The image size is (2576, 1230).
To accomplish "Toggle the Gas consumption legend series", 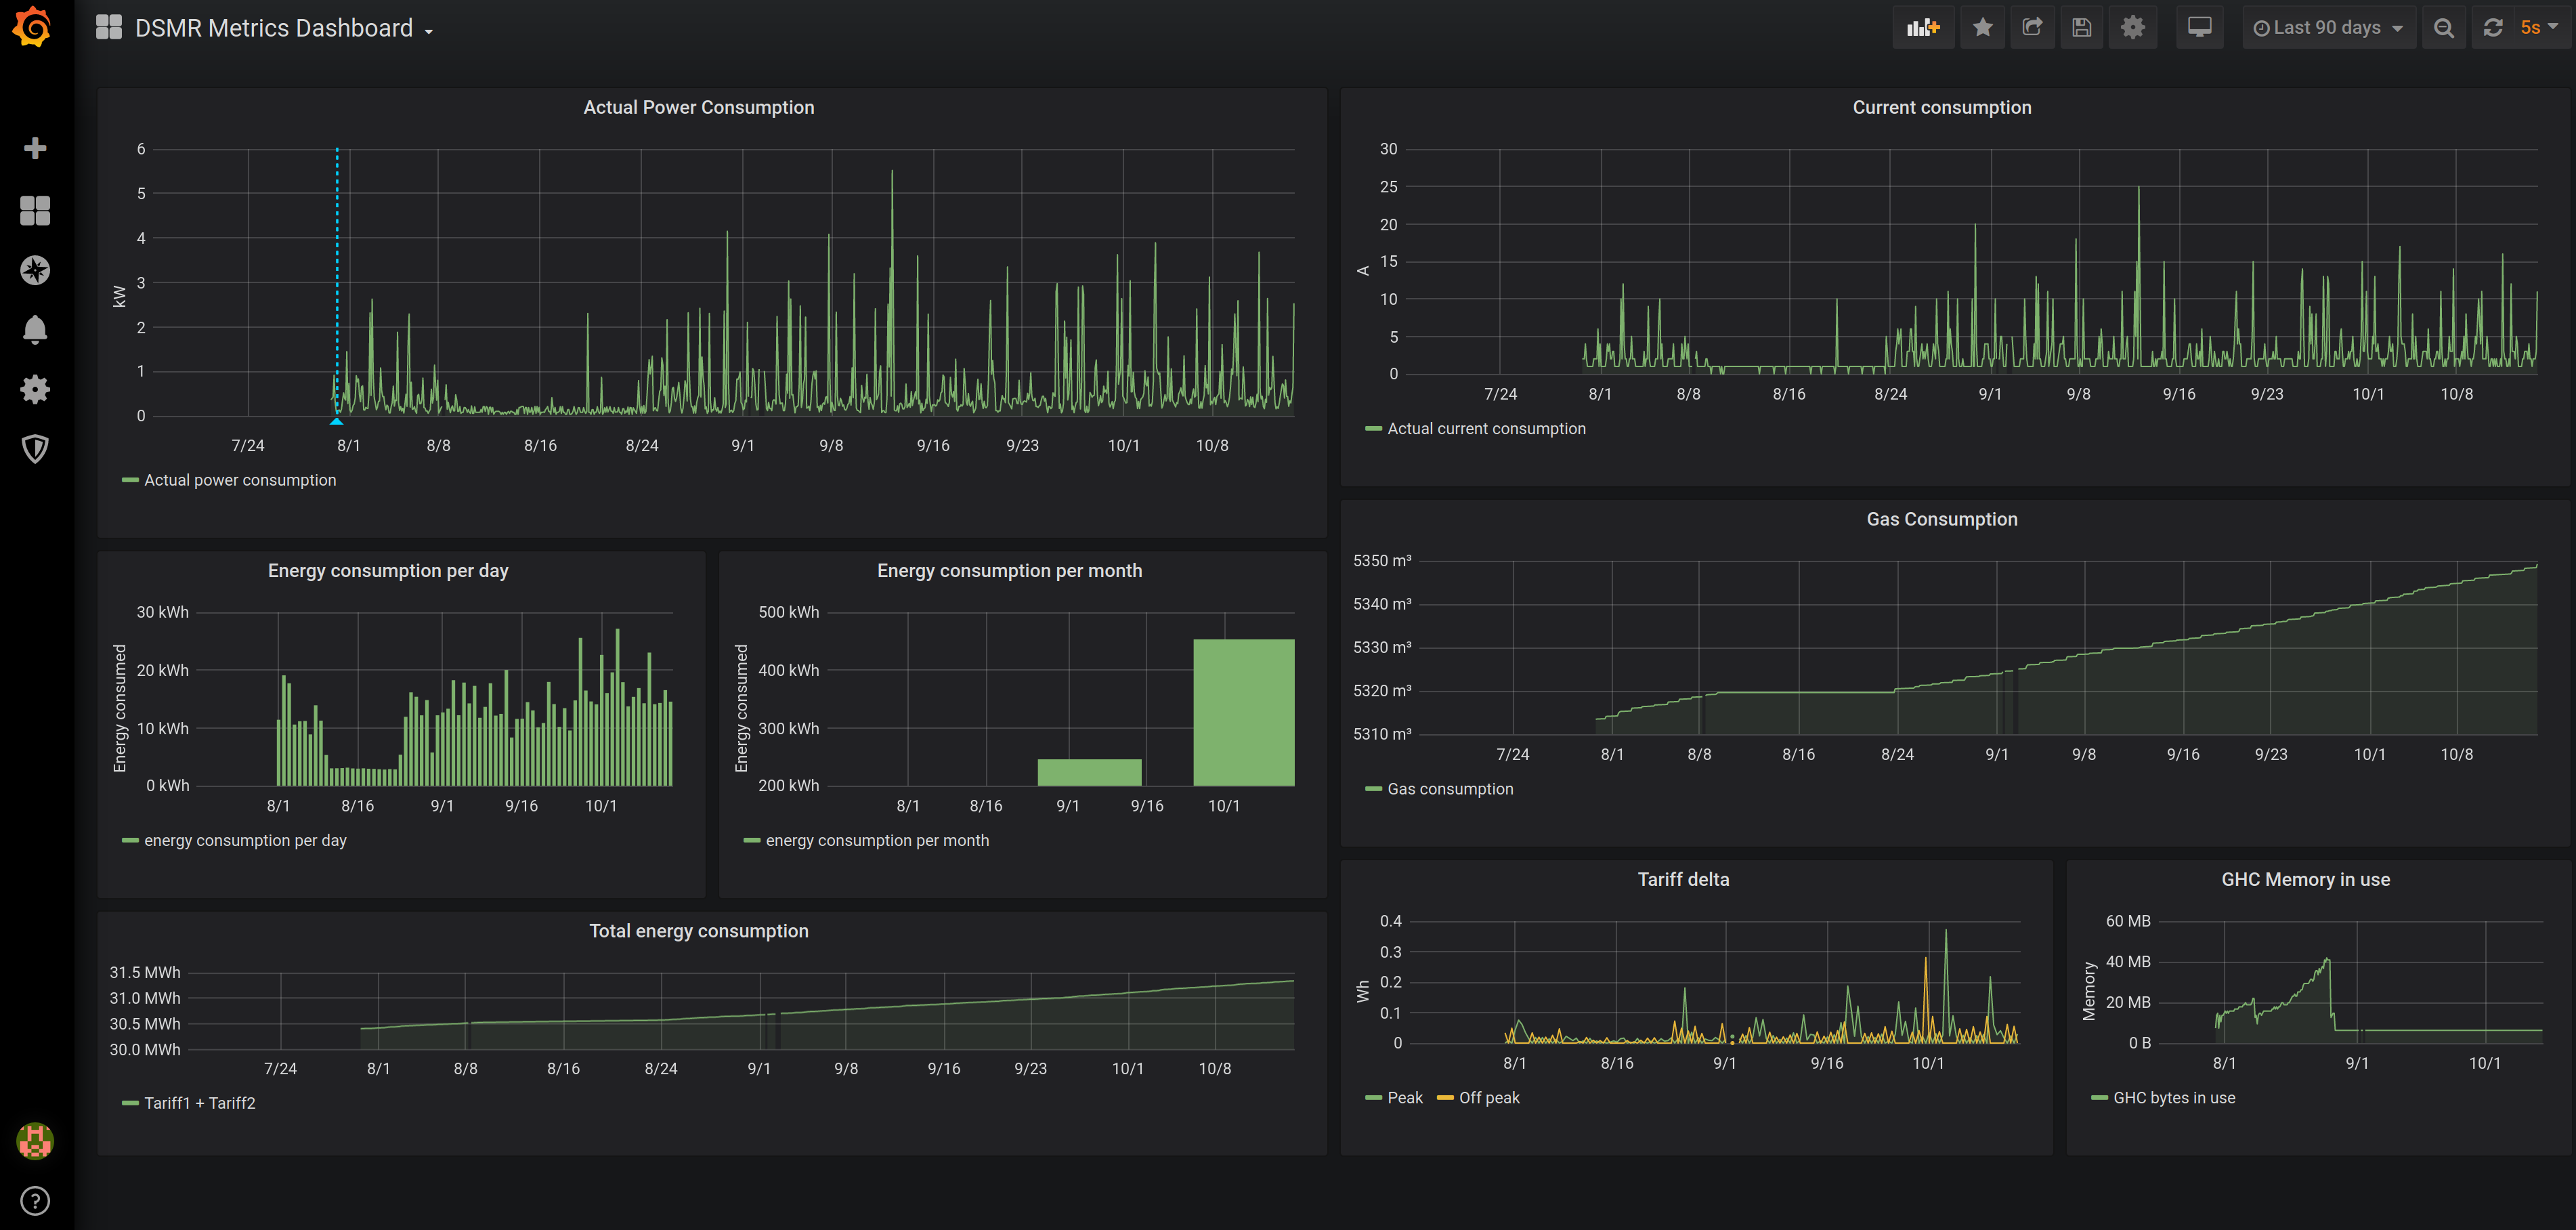I will click(x=1449, y=789).
